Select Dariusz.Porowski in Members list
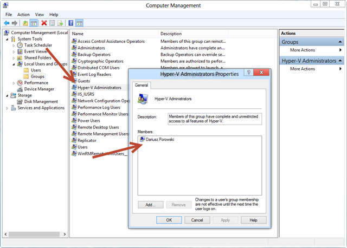Screen dimensions: 347x248 pos(157,140)
